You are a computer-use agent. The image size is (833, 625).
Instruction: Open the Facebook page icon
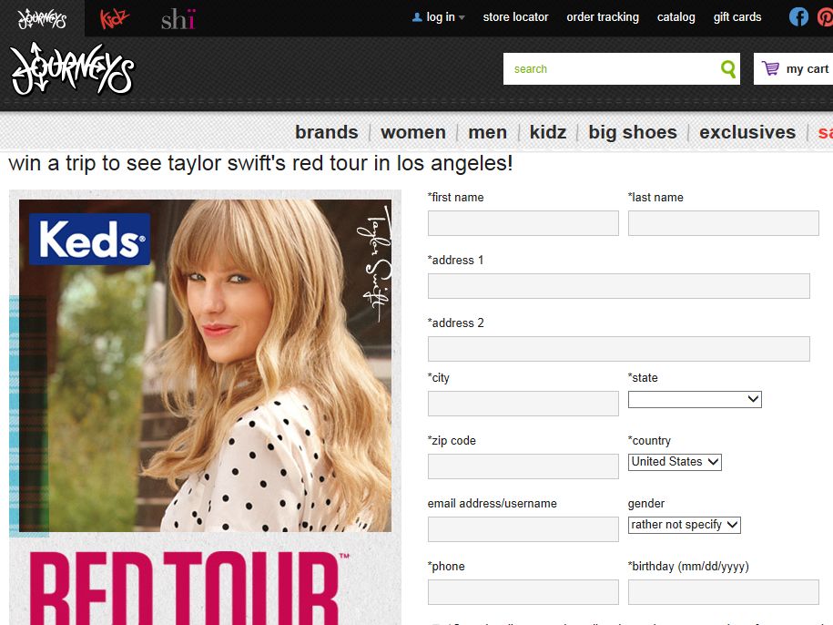[798, 17]
